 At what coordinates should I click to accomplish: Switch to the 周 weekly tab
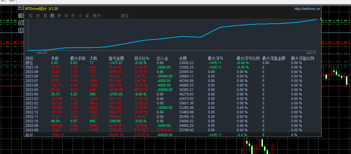pyautogui.click(x=45, y=16)
